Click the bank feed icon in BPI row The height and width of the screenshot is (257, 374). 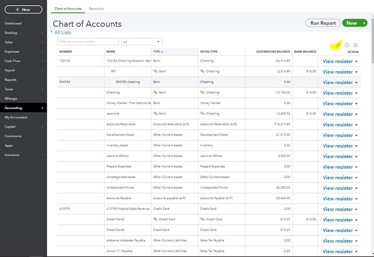155,71
